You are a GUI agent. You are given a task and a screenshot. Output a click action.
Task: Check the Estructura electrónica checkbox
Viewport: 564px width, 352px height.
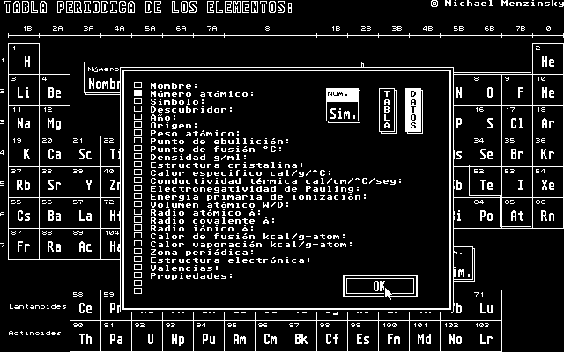(x=138, y=259)
